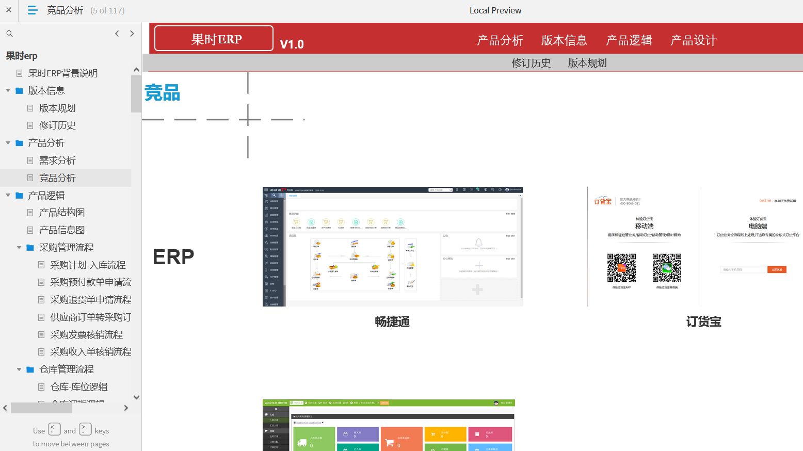803x451 pixels.
Task: Click the sidebar vertical scroll-down arrow
Action: [136, 397]
